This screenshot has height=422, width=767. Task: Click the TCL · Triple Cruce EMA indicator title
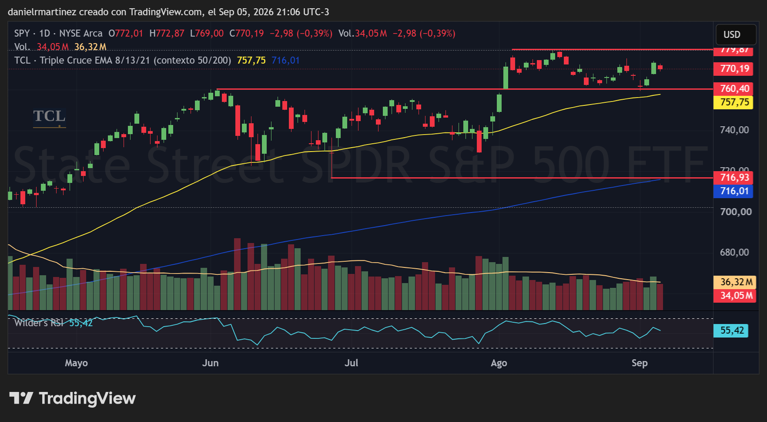[123, 61]
